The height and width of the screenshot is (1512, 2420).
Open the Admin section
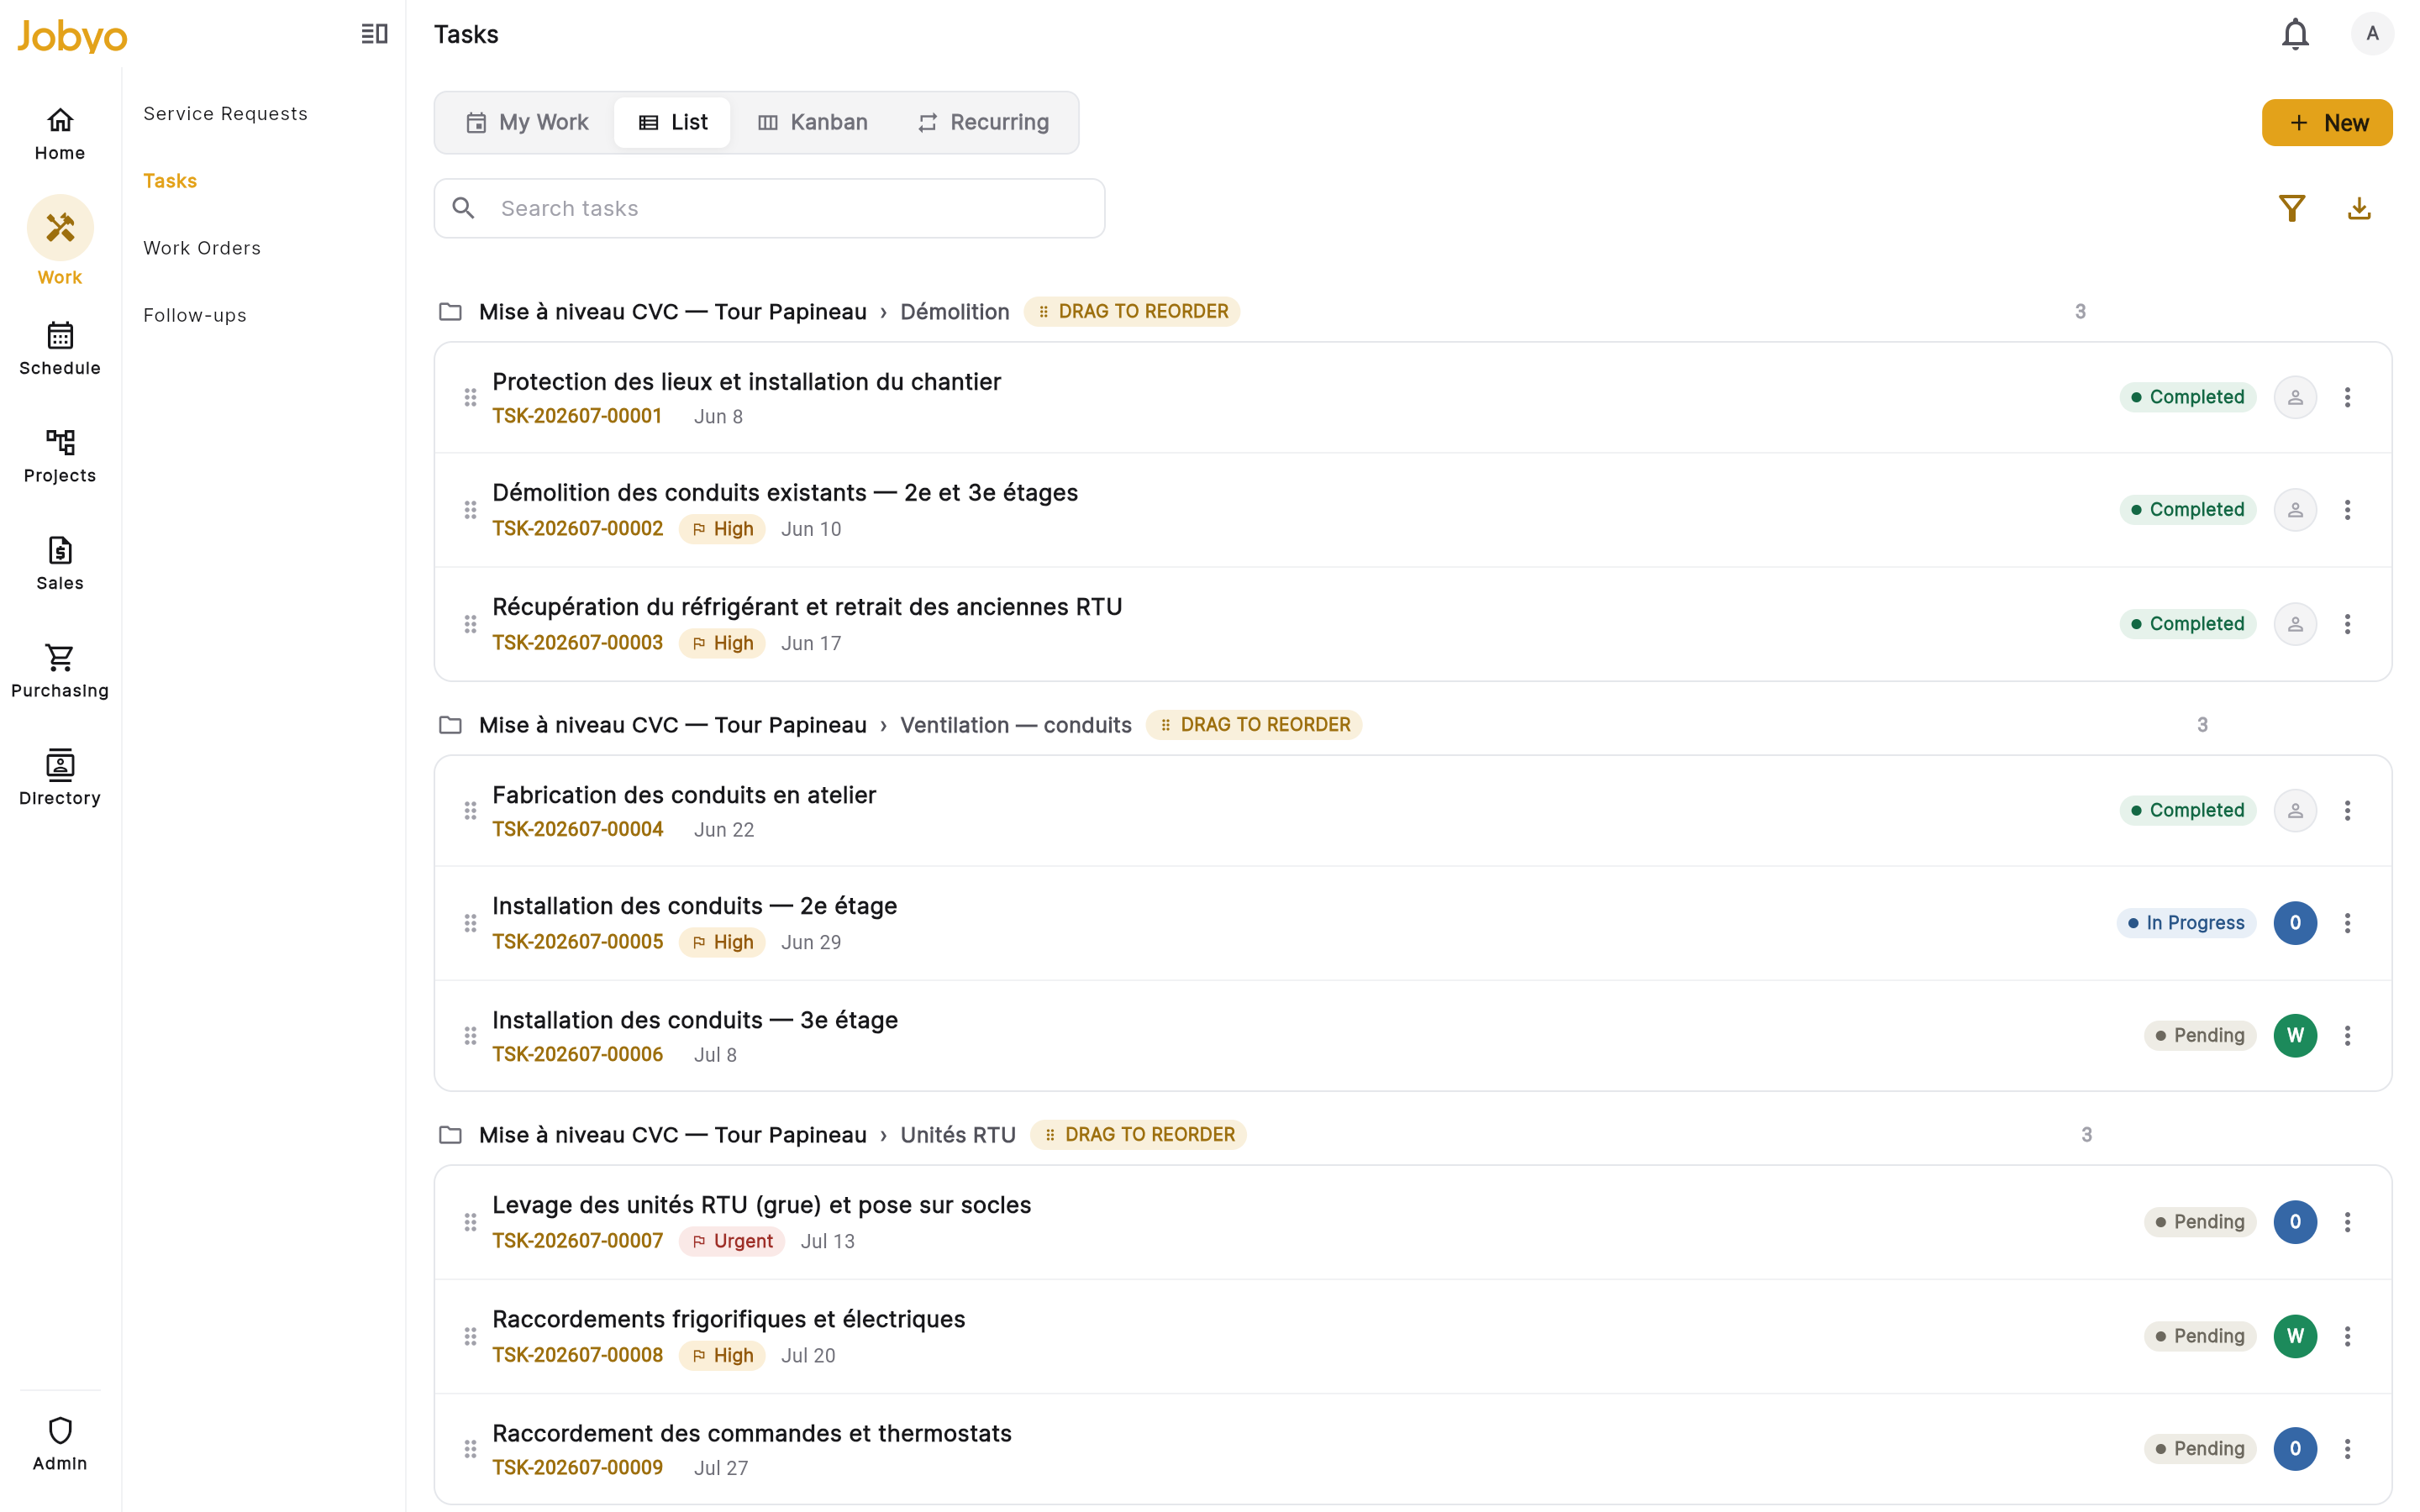coord(60,1444)
